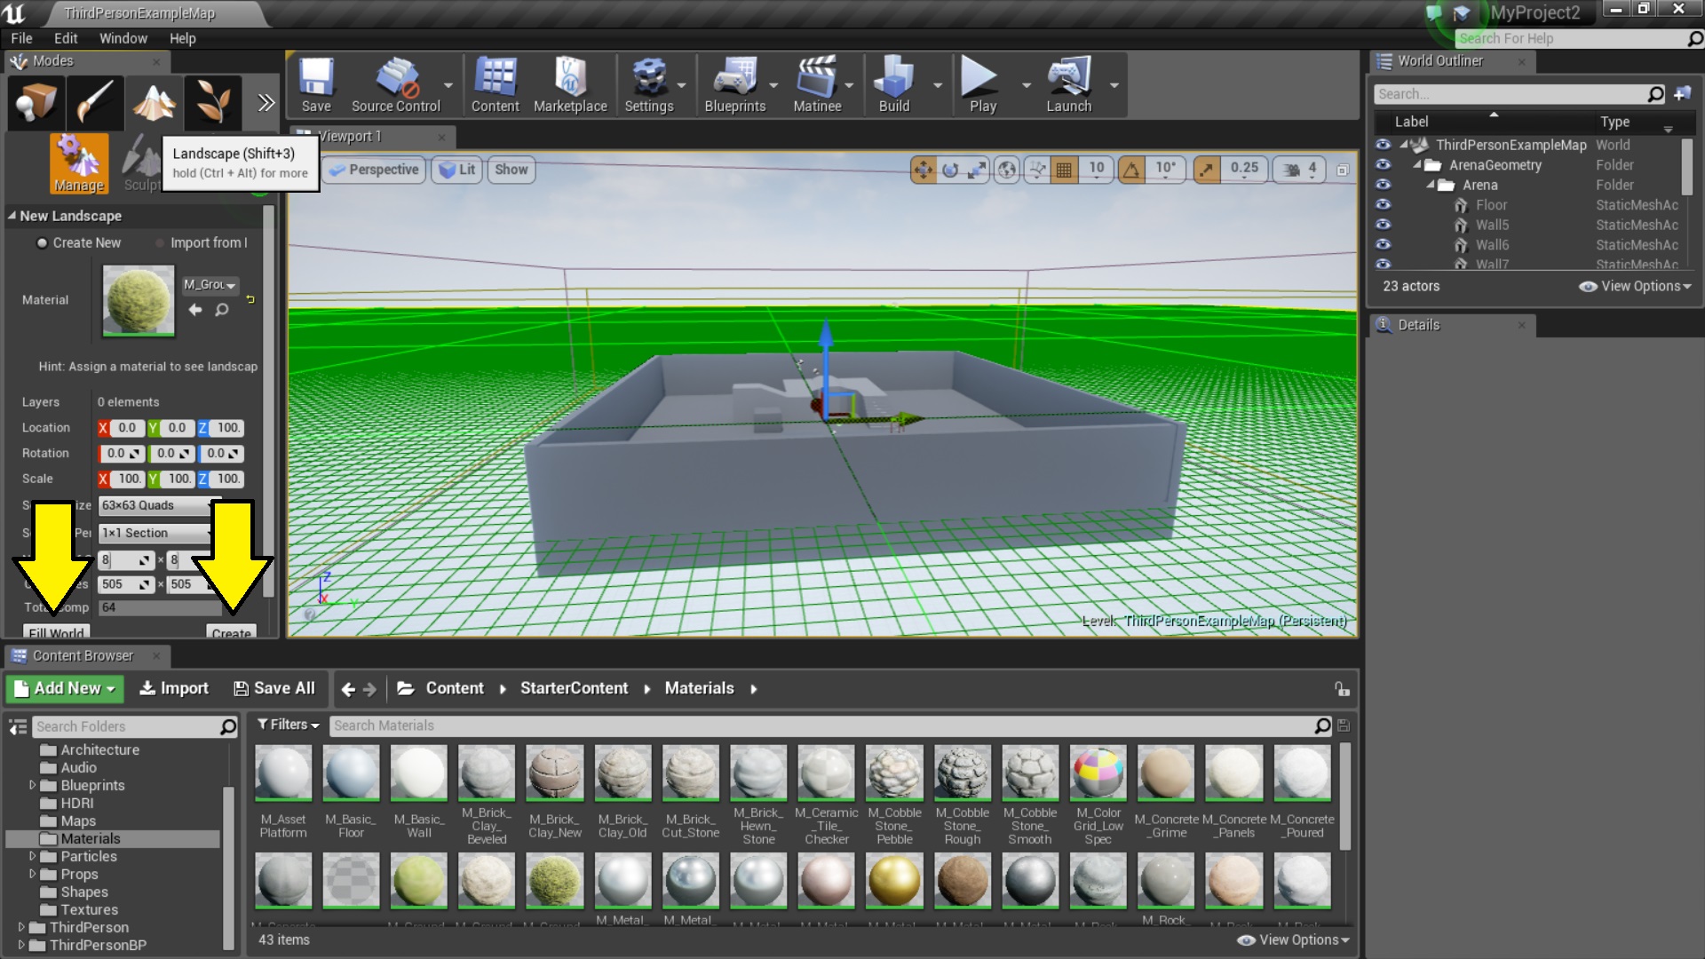Screen dimensions: 1705x959
Task: Maximize or restore the viewport
Action: pyautogui.click(x=1342, y=170)
